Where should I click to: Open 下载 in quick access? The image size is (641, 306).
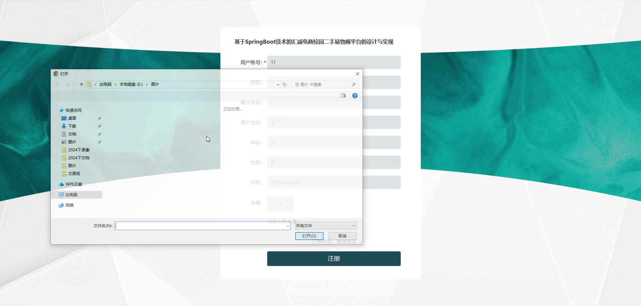click(72, 126)
